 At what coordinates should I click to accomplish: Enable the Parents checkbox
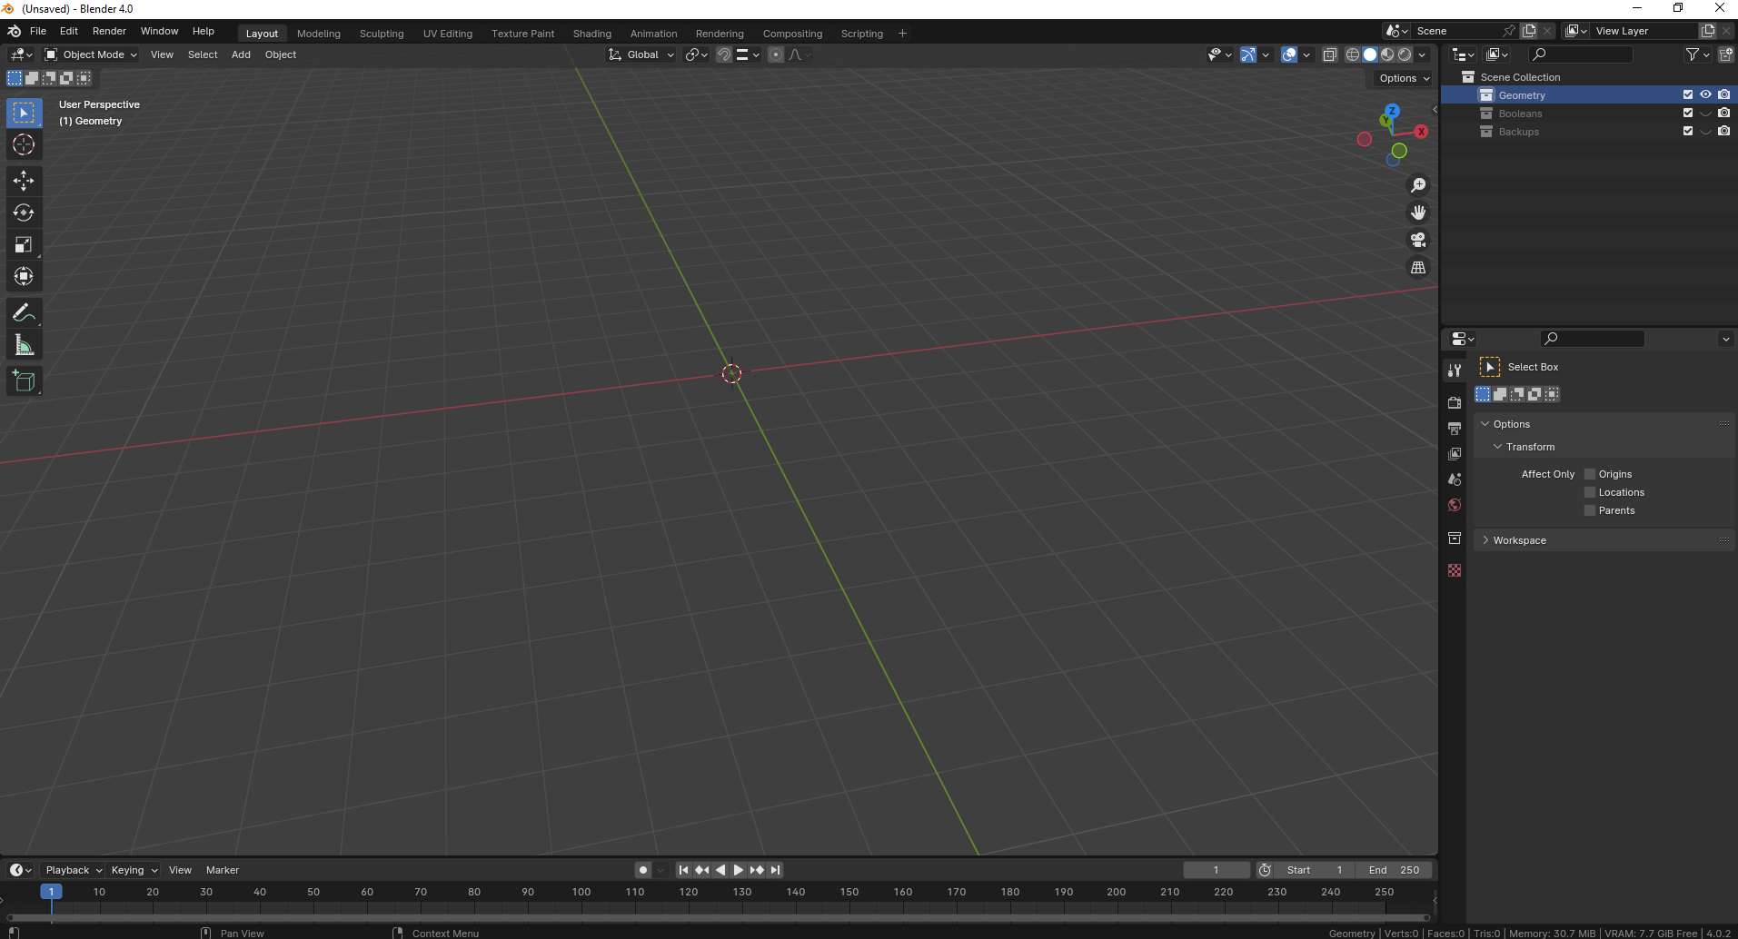tap(1590, 510)
